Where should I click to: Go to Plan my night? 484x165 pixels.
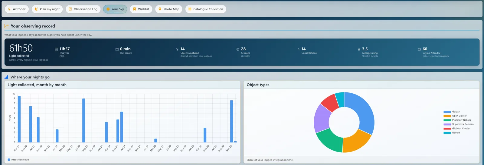pos(47,9)
